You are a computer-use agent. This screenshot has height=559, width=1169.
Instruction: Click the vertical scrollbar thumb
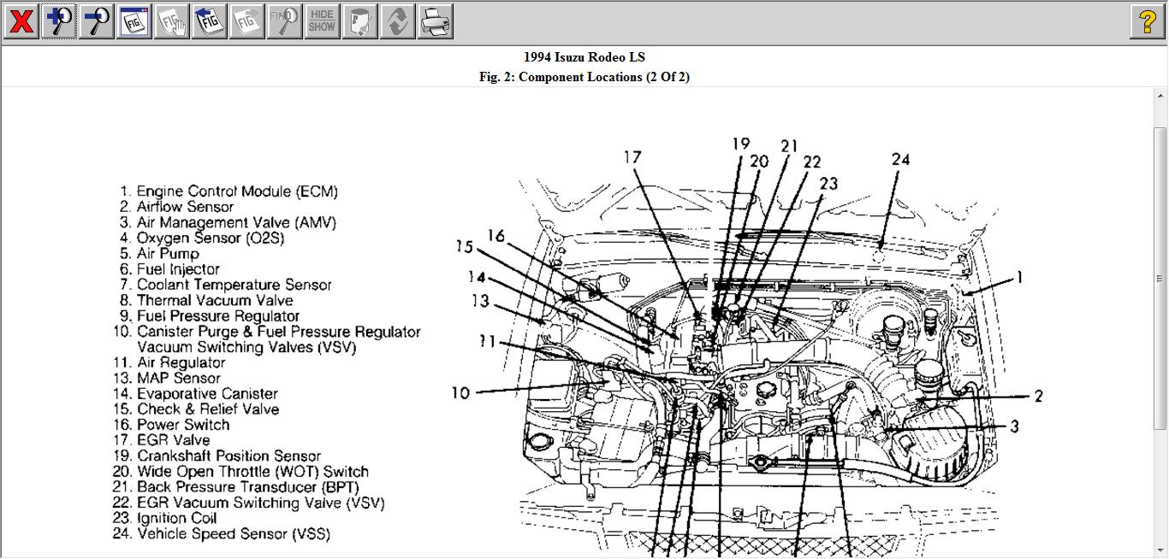1160,278
